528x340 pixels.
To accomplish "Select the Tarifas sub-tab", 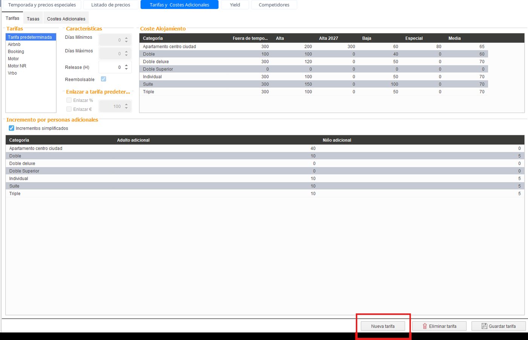I will 12,18.
